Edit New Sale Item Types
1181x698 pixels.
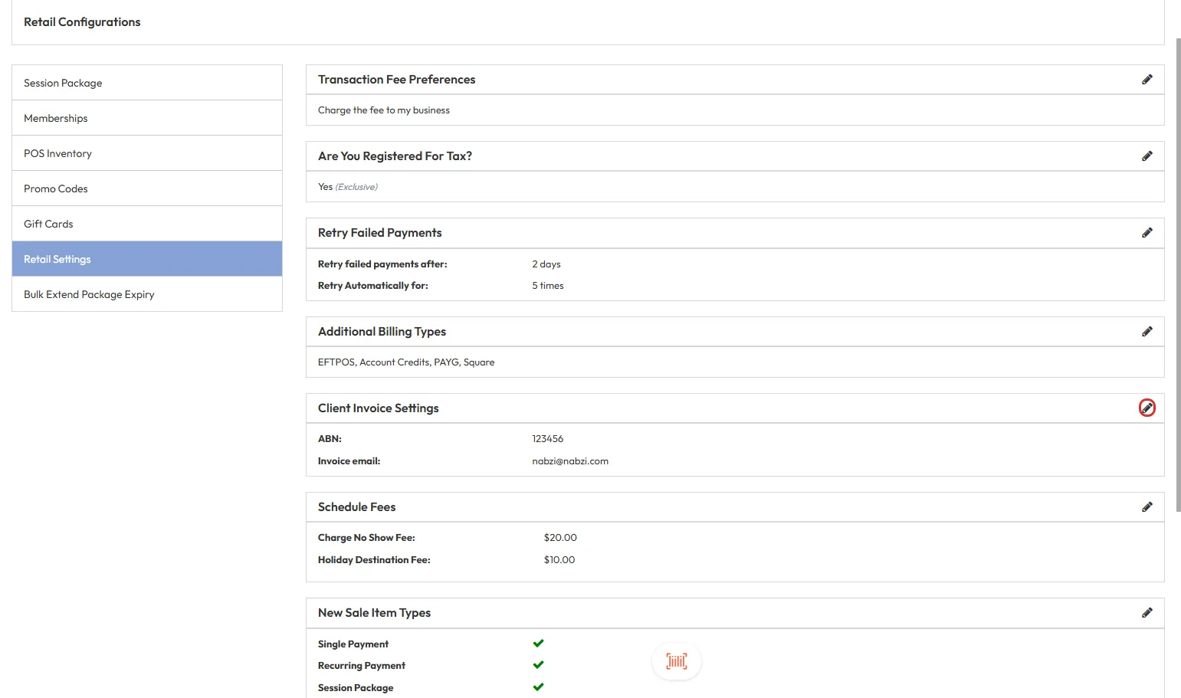tap(1147, 613)
